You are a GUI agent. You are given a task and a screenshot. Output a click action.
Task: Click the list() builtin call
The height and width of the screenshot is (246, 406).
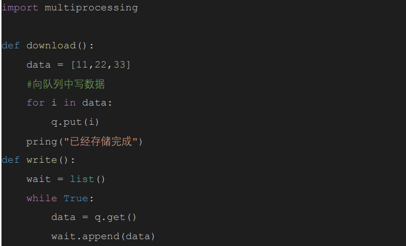tap(87, 179)
